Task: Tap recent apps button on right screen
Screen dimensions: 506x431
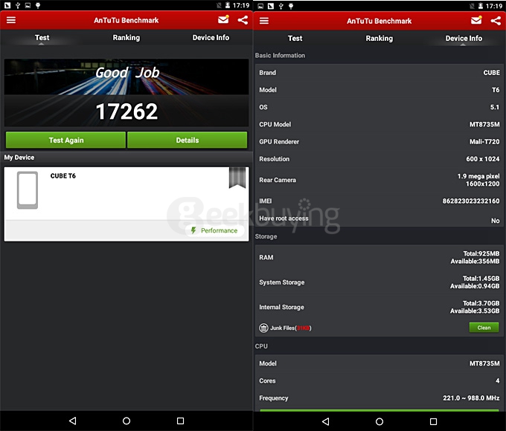Action: [x=433, y=421]
